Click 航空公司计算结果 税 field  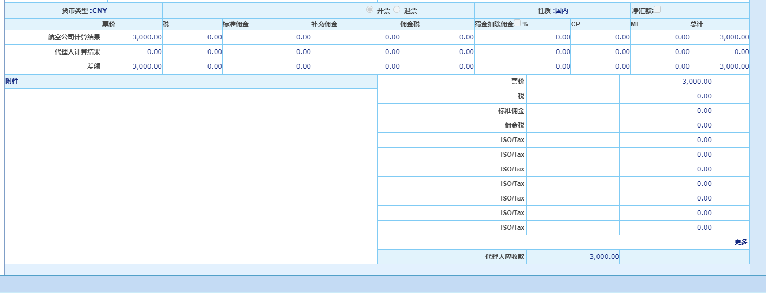(192, 37)
